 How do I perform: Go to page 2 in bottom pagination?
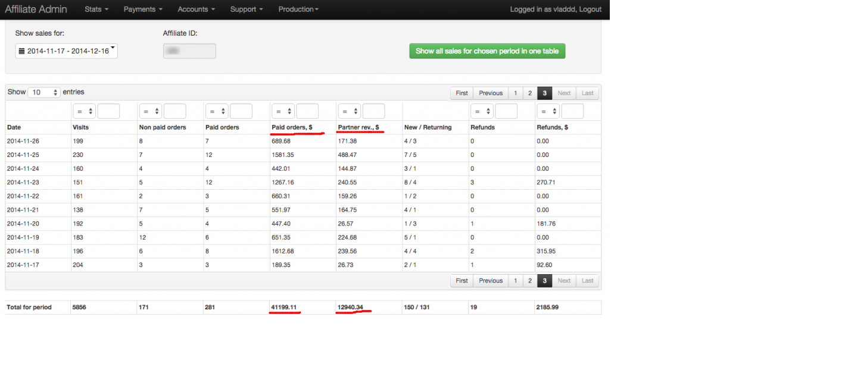[529, 281]
